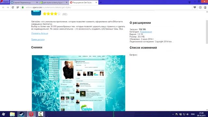Open the (82) reviews count
This screenshot has width=208, height=117.
pos(65,14)
